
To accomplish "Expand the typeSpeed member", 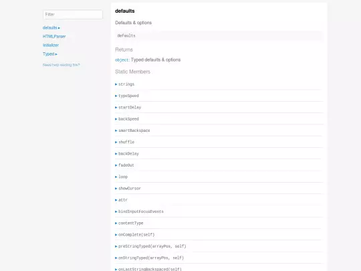I will pyautogui.click(x=127, y=96).
